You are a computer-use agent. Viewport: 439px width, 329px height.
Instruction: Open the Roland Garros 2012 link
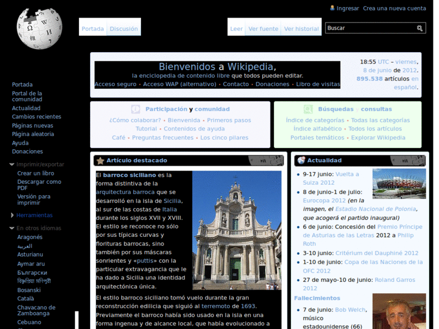[359, 284]
